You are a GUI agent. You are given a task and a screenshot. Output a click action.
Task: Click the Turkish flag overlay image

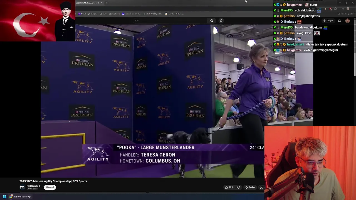[x=38, y=21]
